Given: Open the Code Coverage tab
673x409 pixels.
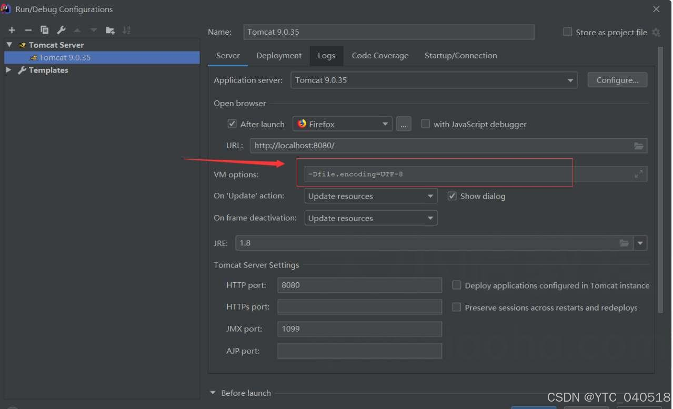Looking at the screenshot, I should click(380, 56).
